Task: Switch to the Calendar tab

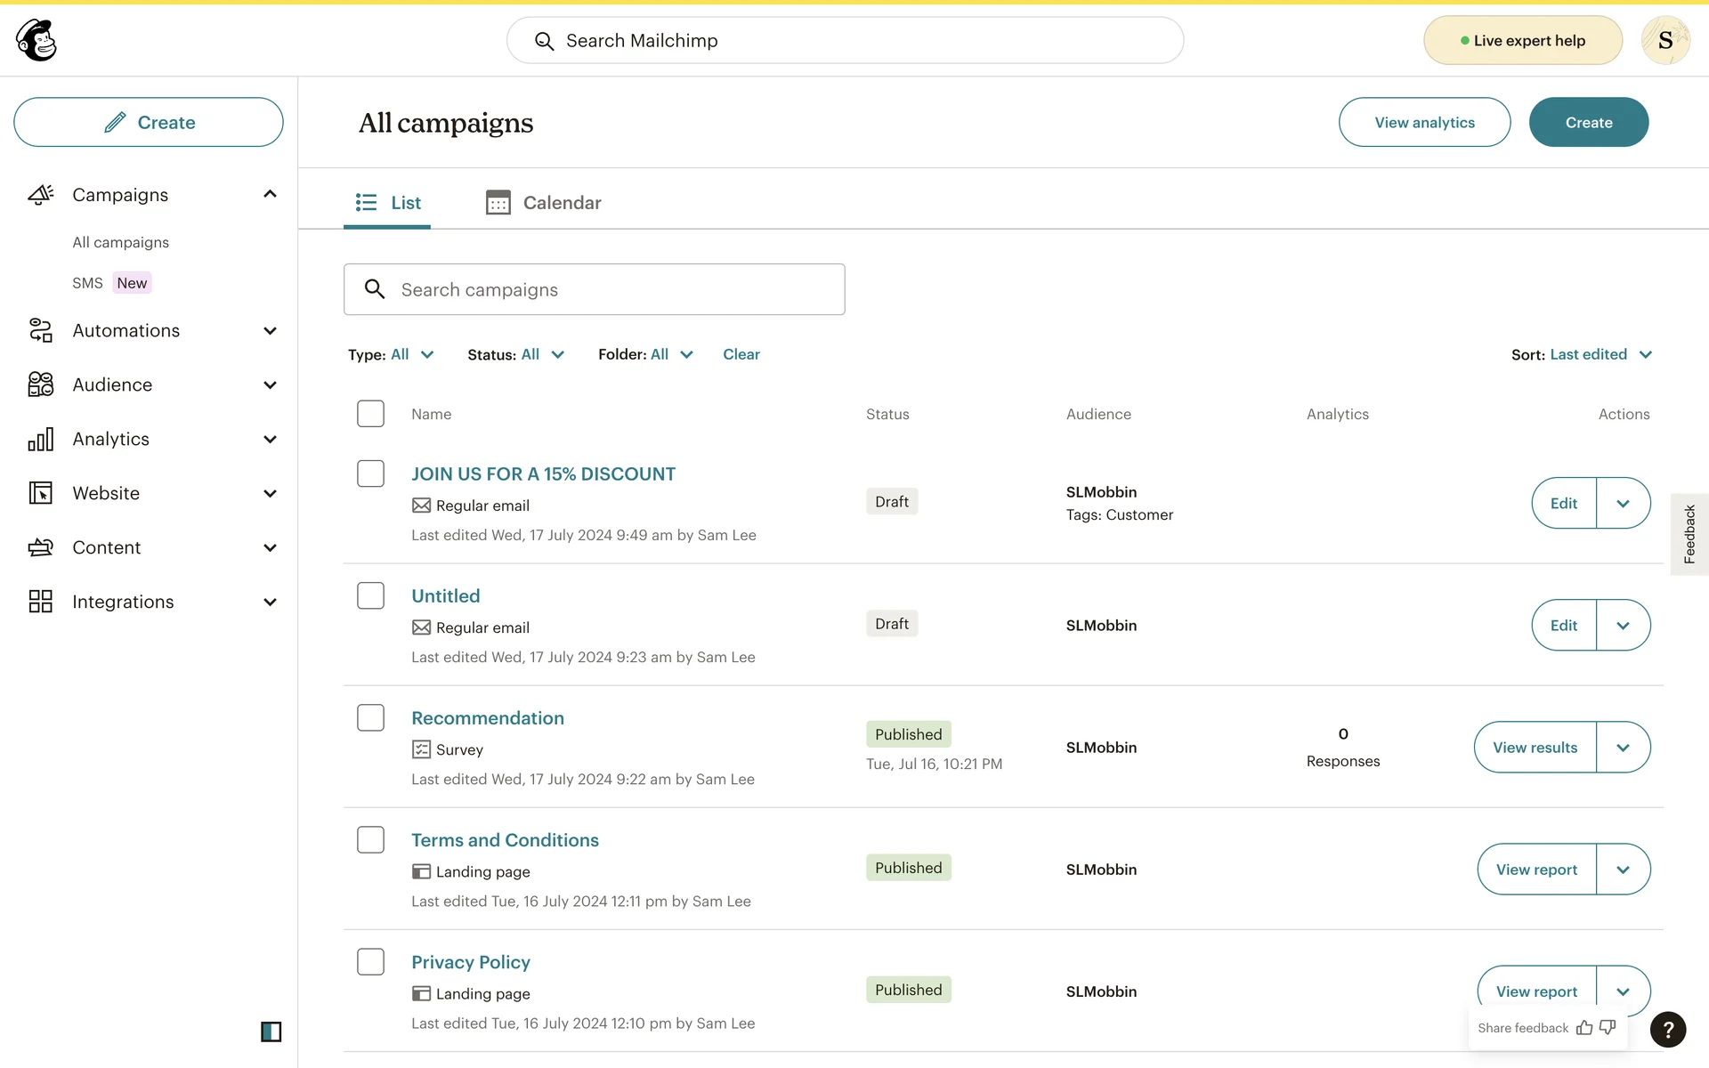Action: (544, 203)
